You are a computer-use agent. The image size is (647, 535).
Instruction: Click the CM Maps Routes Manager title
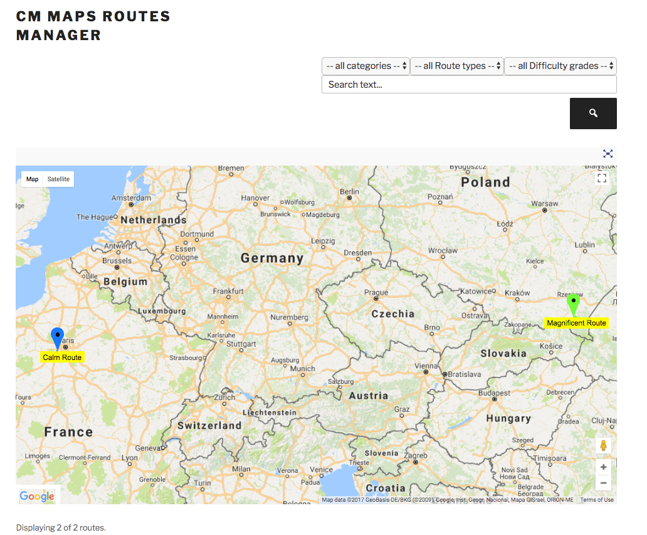(x=93, y=26)
